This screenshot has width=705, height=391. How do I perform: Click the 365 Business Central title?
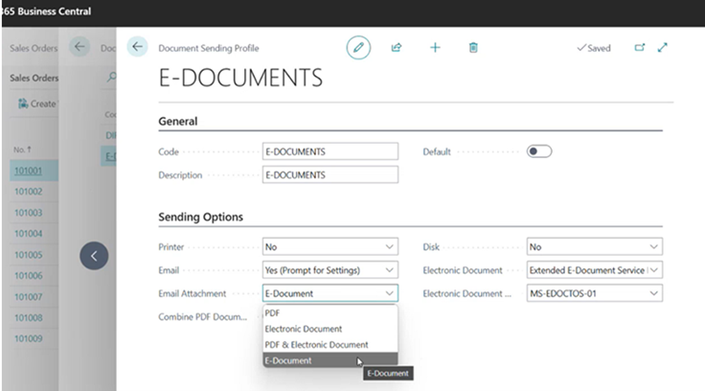pos(47,11)
